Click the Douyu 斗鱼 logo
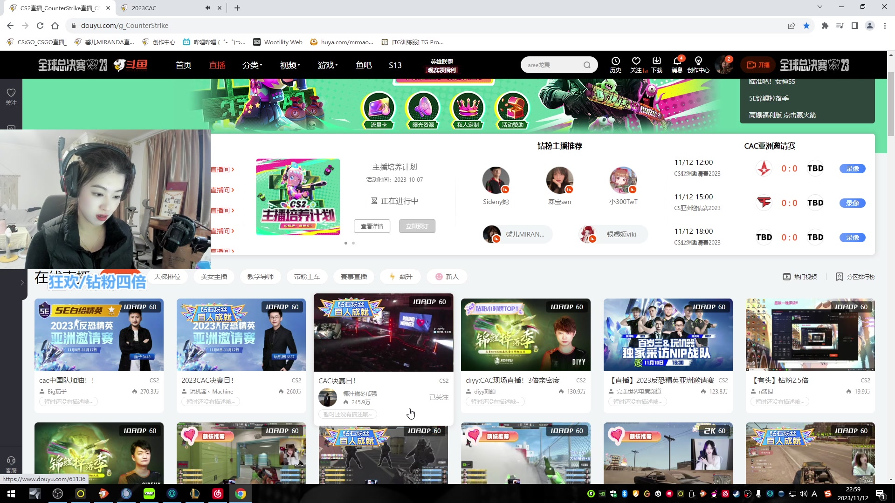895x503 pixels. [x=131, y=65]
